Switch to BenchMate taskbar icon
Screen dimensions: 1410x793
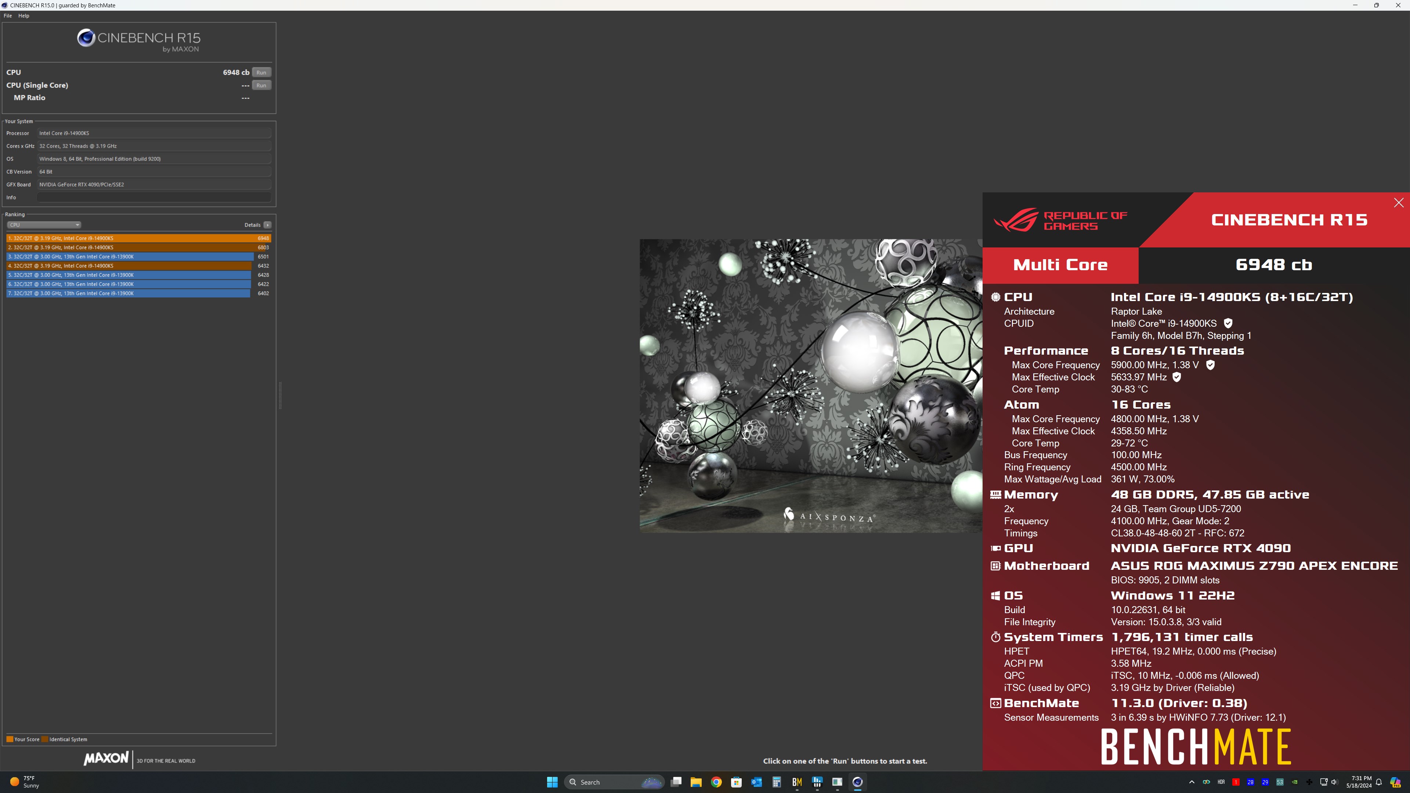(x=797, y=782)
